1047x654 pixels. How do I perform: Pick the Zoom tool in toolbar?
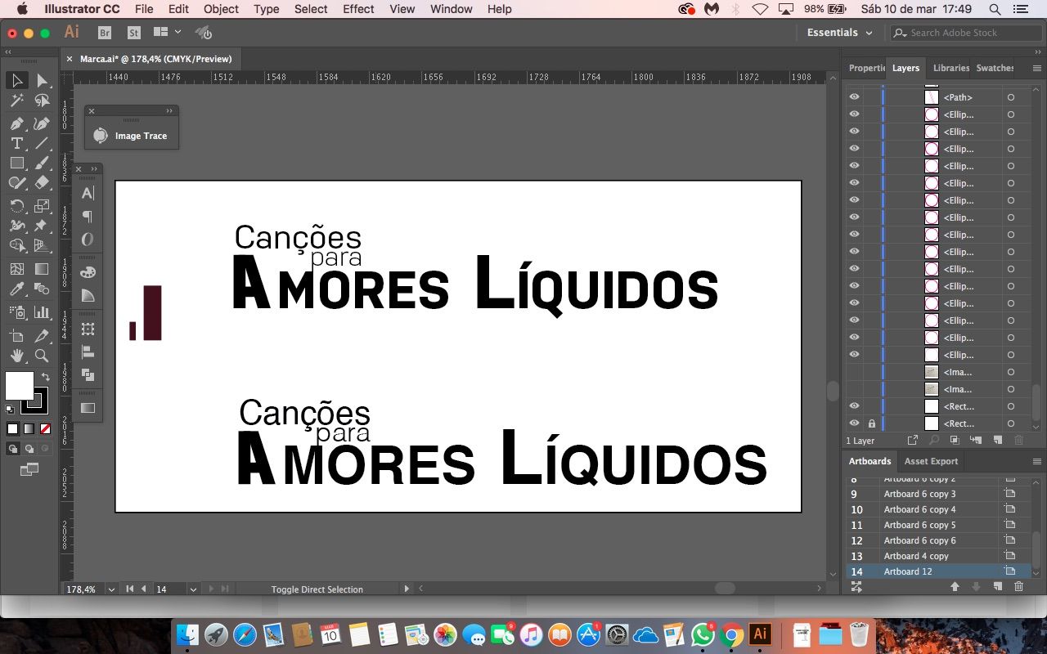click(42, 356)
